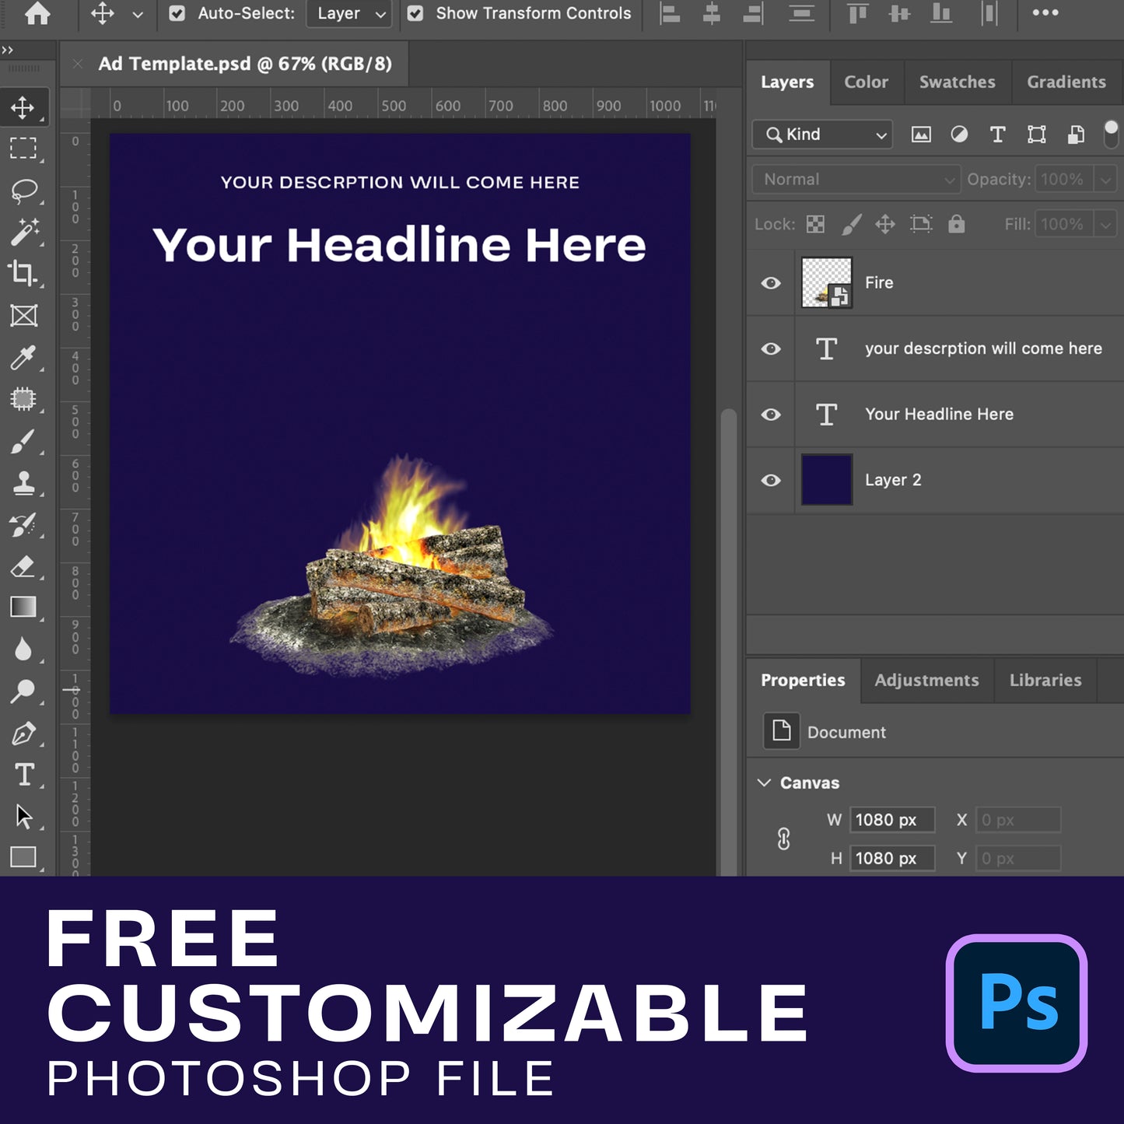This screenshot has width=1124, height=1124.
Task: Open the Kind filter dropdown
Action: pos(826,135)
